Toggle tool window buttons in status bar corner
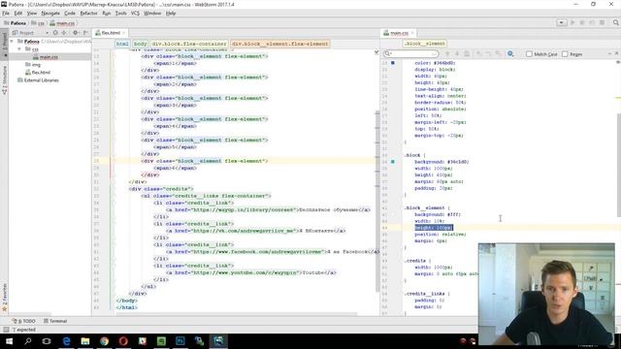Viewport: 621px width, 349px height. point(6,330)
